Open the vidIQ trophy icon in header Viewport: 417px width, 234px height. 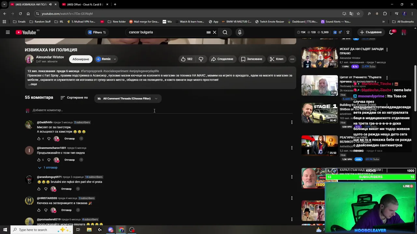[x=348, y=32]
